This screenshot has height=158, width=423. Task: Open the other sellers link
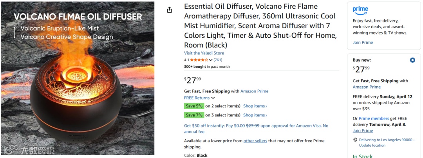(x=255, y=141)
